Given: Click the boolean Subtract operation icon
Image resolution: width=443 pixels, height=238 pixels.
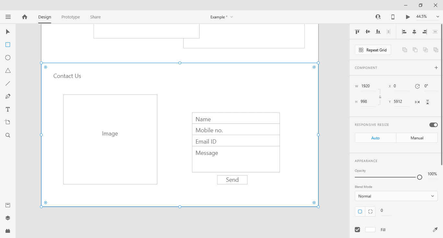Looking at the screenshot, I should click(415, 50).
